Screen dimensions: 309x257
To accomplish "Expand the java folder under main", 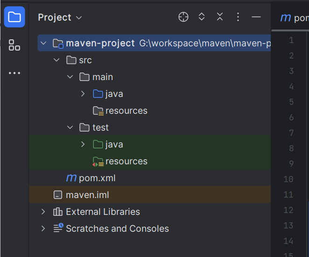I will point(83,94).
